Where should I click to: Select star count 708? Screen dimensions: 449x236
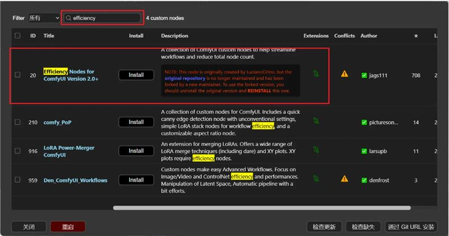tap(416, 75)
